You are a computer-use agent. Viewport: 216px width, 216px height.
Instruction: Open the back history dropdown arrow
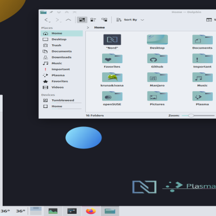[50, 22]
